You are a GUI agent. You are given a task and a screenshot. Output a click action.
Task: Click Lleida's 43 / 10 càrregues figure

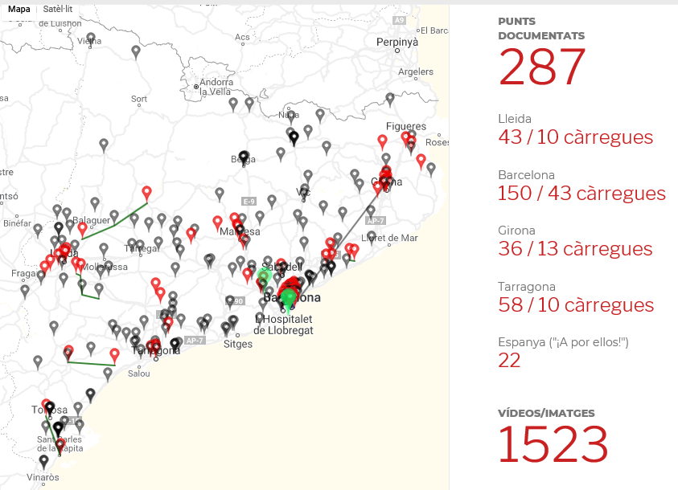[575, 137]
